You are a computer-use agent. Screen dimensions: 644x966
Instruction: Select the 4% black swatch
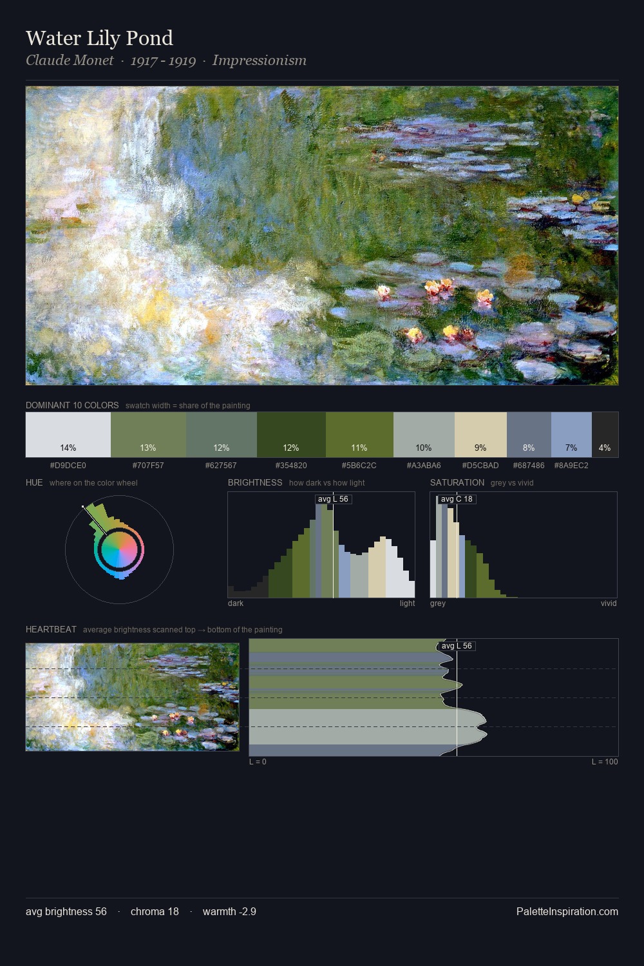pyautogui.click(x=605, y=435)
